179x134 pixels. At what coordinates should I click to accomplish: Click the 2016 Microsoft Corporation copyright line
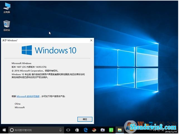35,71
